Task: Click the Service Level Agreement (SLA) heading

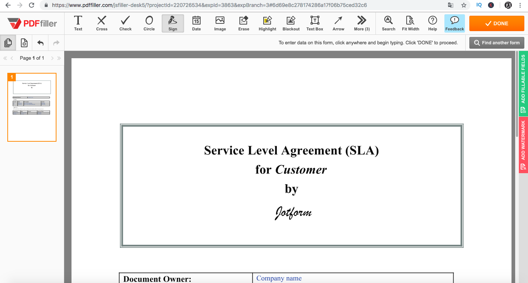Action: coord(291,150)
